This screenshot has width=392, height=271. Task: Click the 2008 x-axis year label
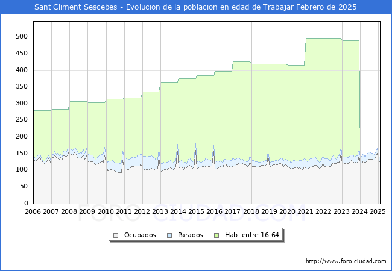69,211
